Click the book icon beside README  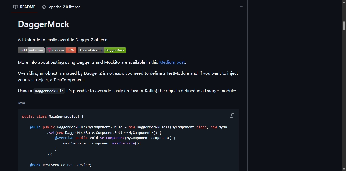16,7
